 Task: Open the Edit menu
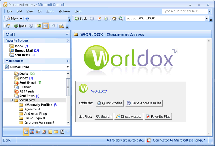(x=19, y=11)
